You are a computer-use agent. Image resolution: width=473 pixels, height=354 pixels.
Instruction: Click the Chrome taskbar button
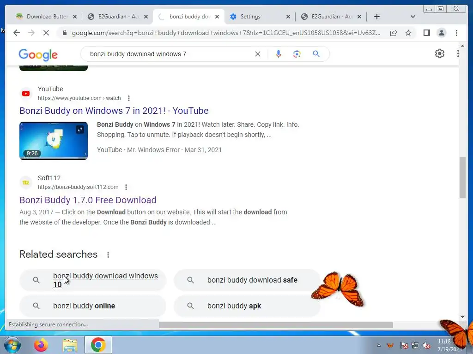pos(98,345)
